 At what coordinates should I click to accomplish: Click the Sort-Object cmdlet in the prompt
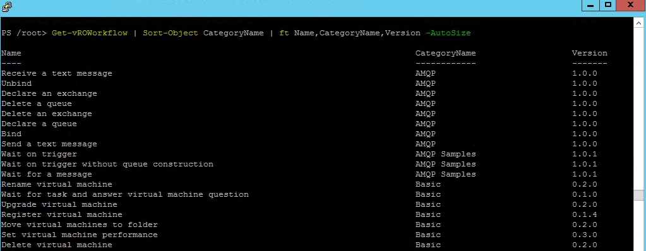[x=170, y=33]
